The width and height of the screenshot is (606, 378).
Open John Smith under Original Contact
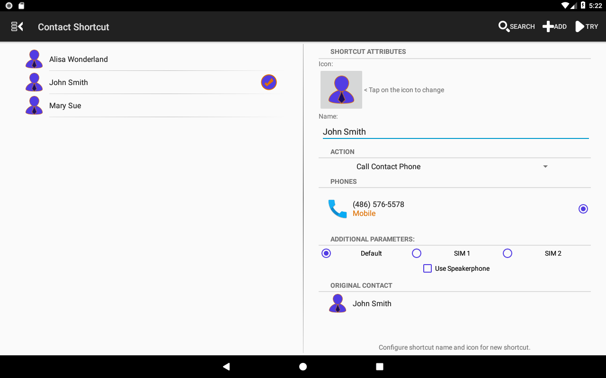click(x=372, y=303)
